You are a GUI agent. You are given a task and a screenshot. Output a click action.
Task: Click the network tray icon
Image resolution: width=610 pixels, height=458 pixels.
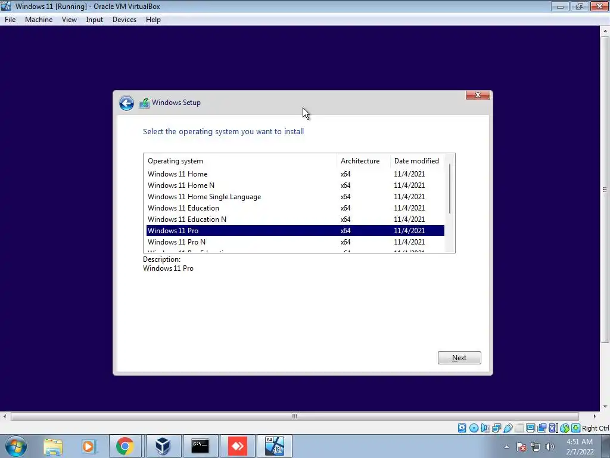536,447
